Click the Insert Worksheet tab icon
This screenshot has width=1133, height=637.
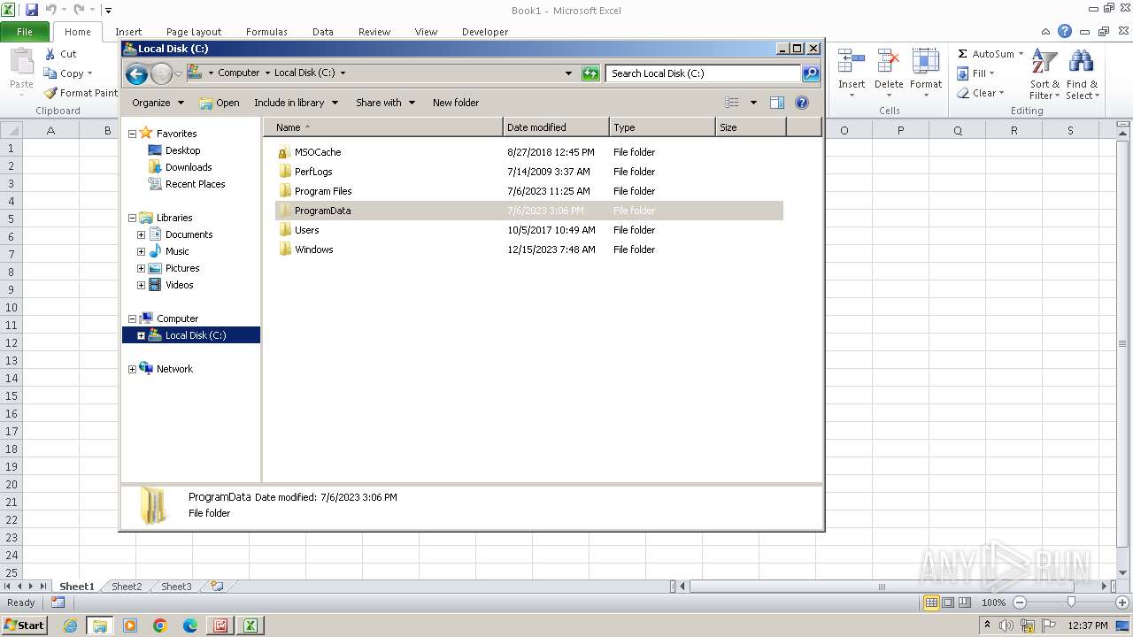tap(217, 587)
